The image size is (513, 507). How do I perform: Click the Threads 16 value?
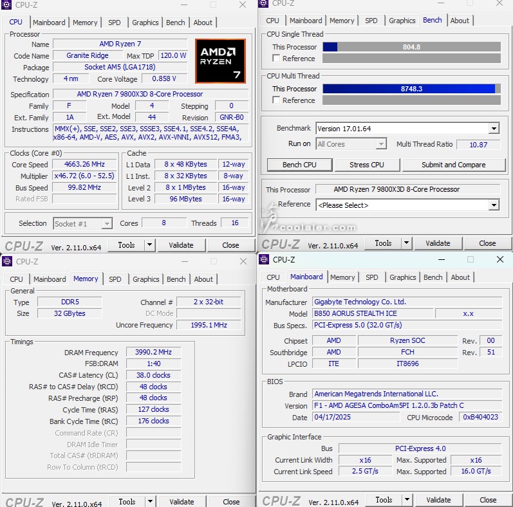[235, 223]
